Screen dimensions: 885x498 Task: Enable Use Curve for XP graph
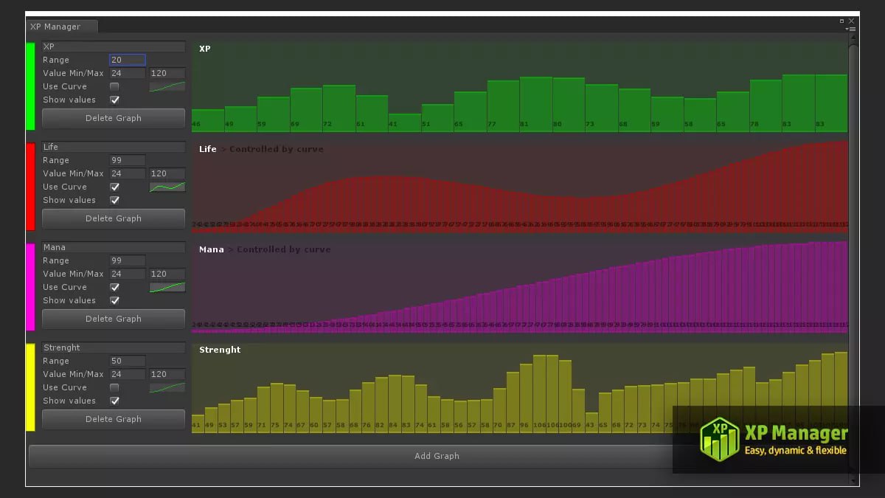coord(114,86)
